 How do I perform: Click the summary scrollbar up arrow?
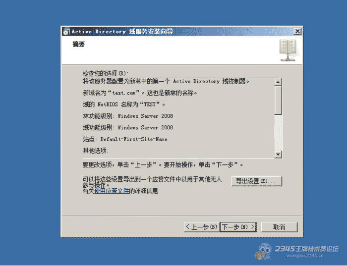click(x=278, y=82)
